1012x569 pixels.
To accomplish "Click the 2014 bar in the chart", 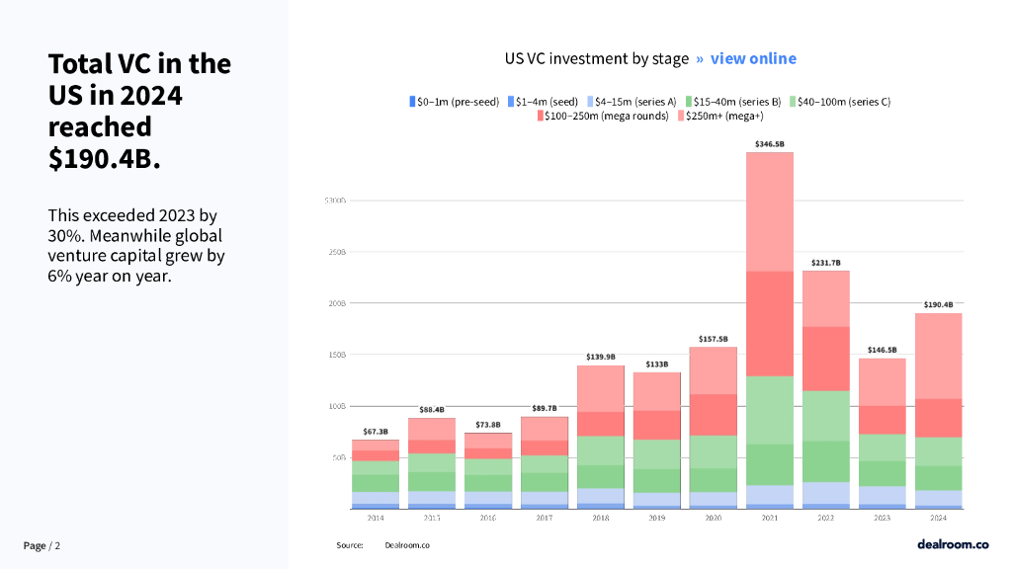I will (376, 474).
